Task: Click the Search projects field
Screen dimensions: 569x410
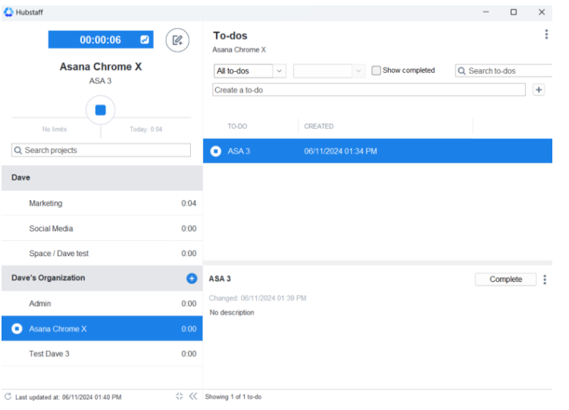Action: point(102,151)
